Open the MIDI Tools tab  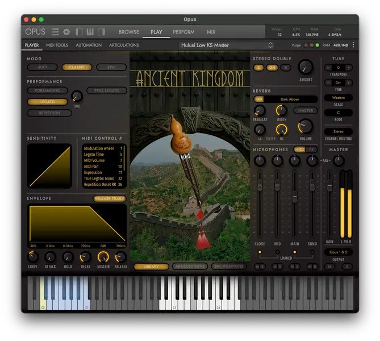57,45
